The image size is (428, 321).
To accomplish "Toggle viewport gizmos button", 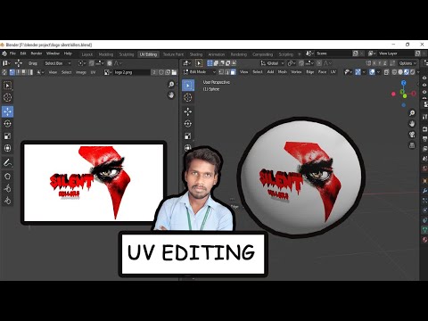I will (x=358, y=72).
